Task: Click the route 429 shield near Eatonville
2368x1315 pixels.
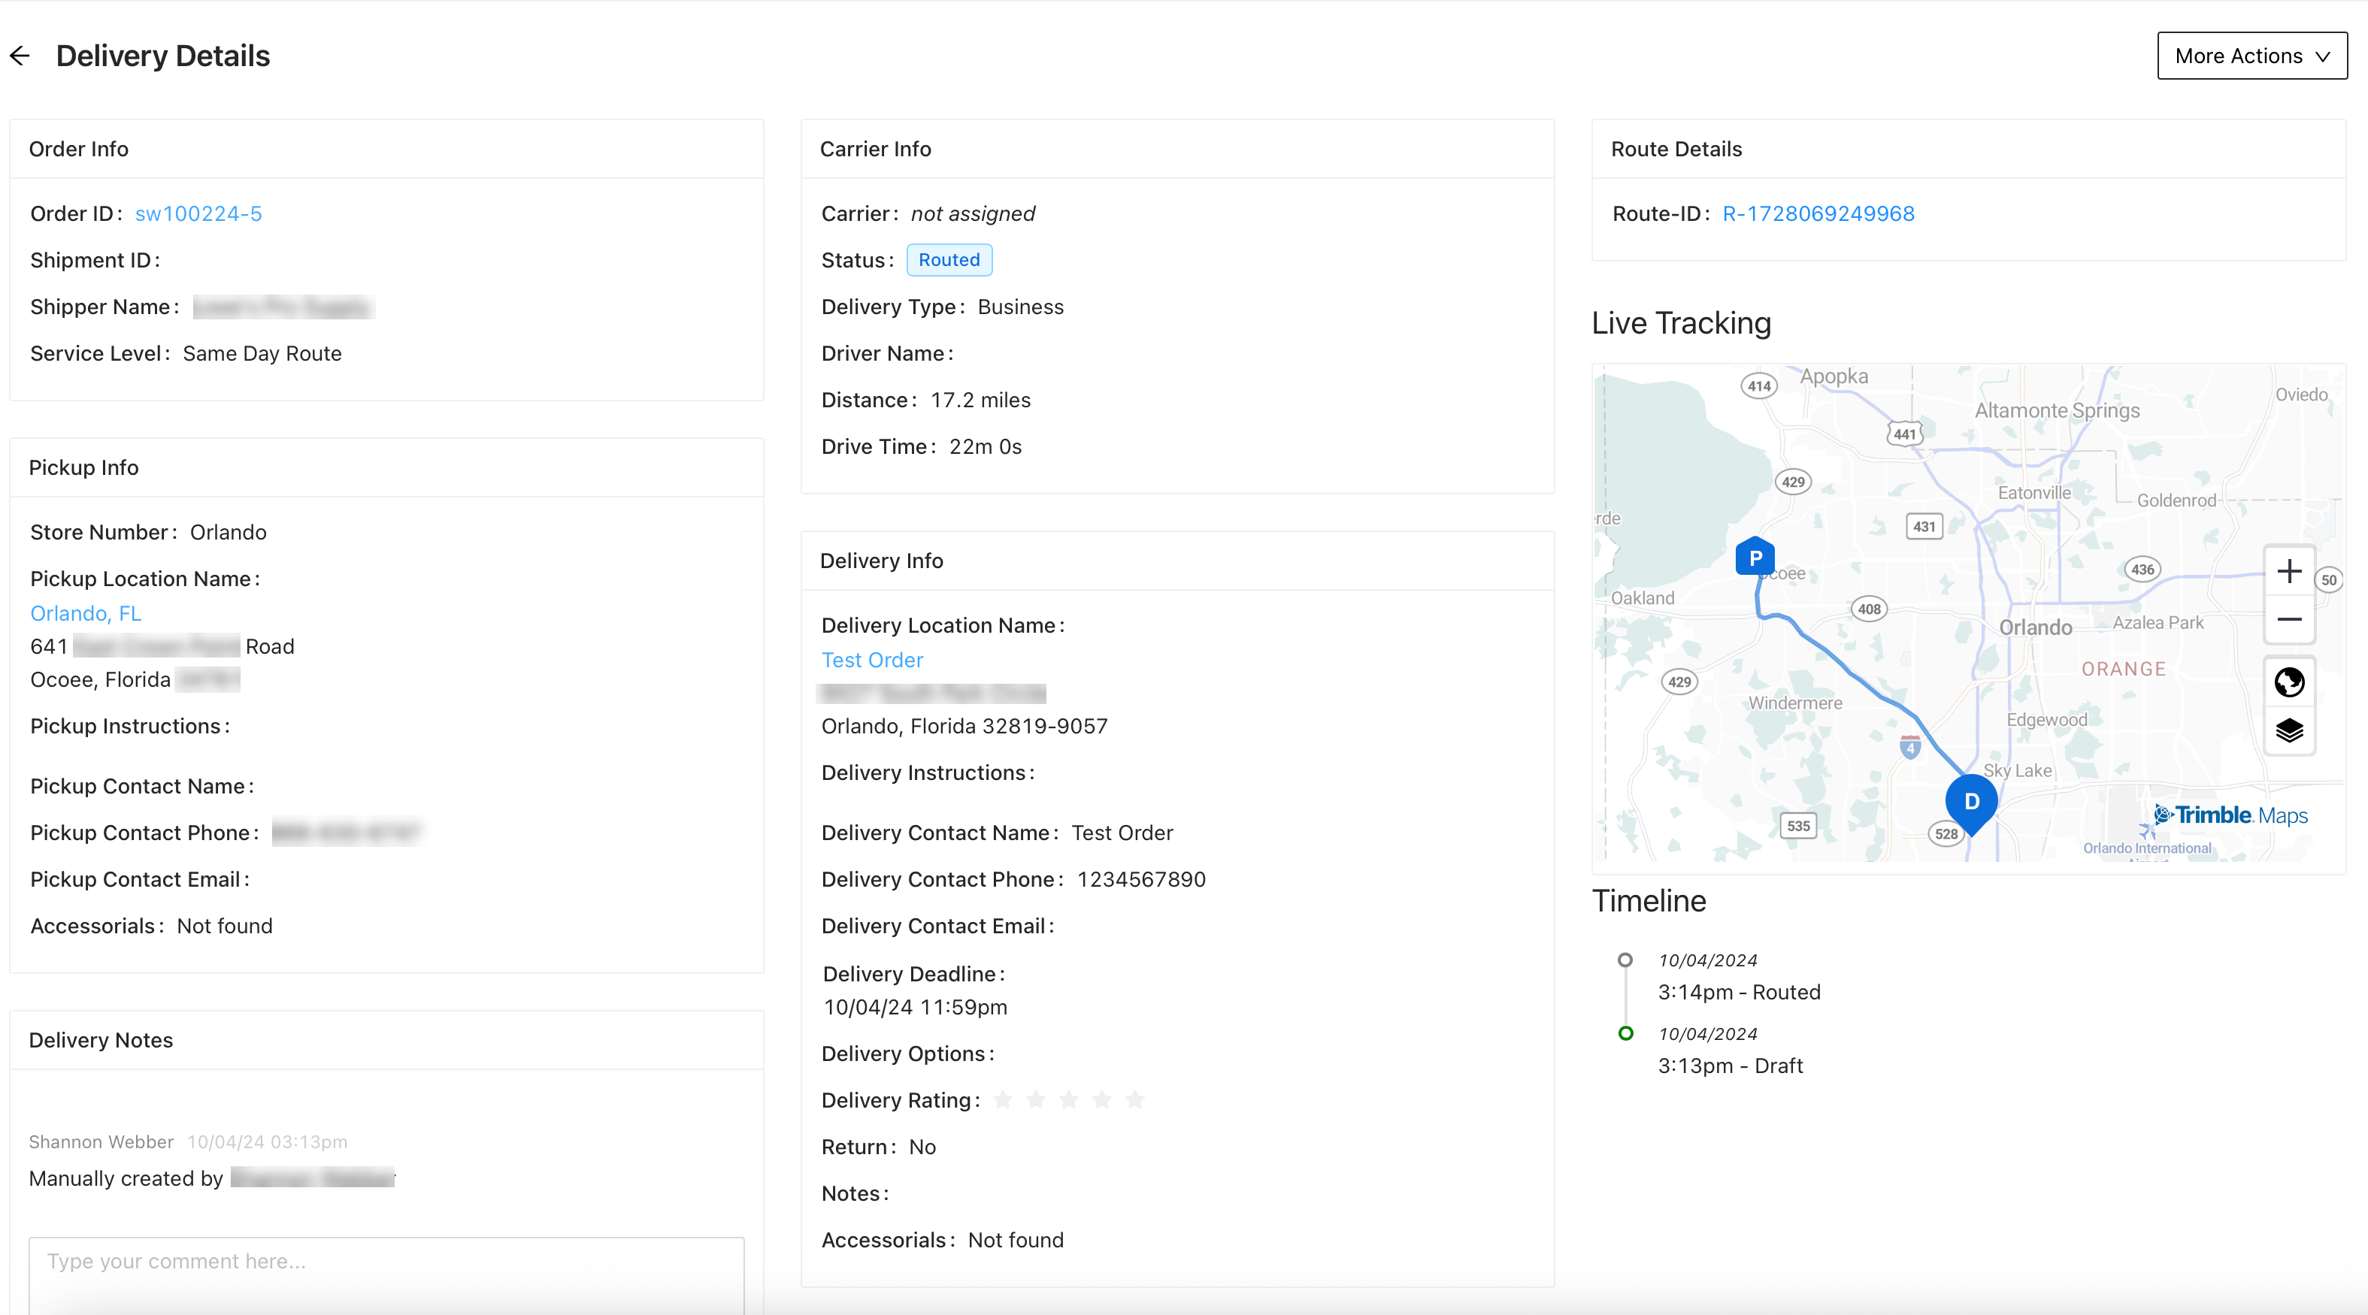Action: (x=1793, y=482)
